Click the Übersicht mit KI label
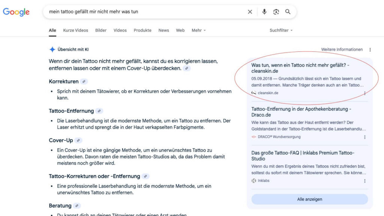The image size is (384, 216). [x=73, y=49]
